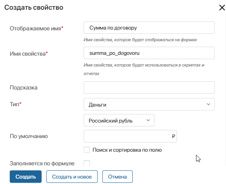Click into the summa_po_dogovoru property name field

(x=149, y=53)
